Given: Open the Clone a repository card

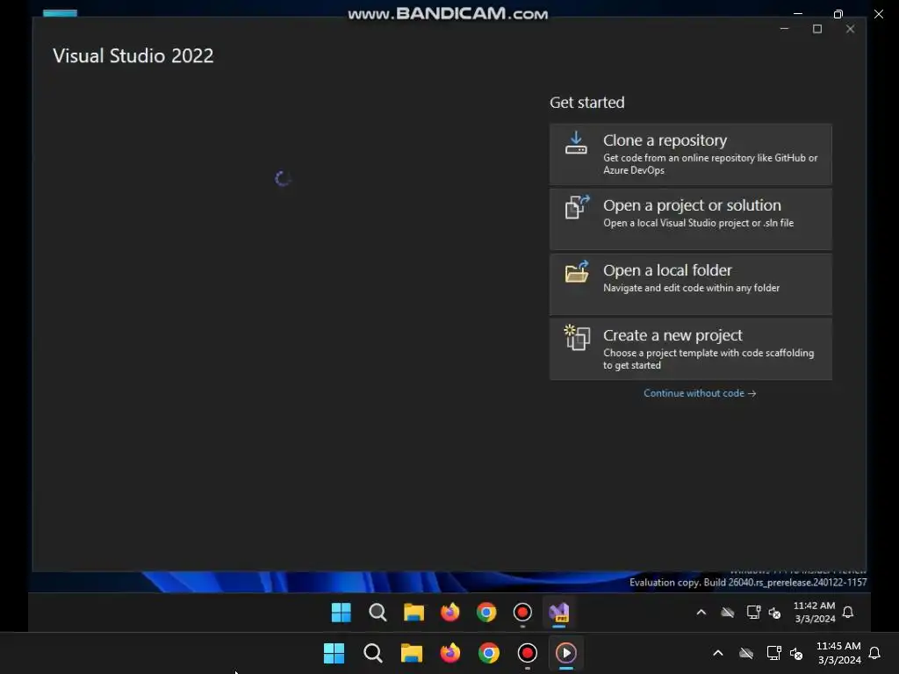Looking at the screenshot, I should coord(690,154).
